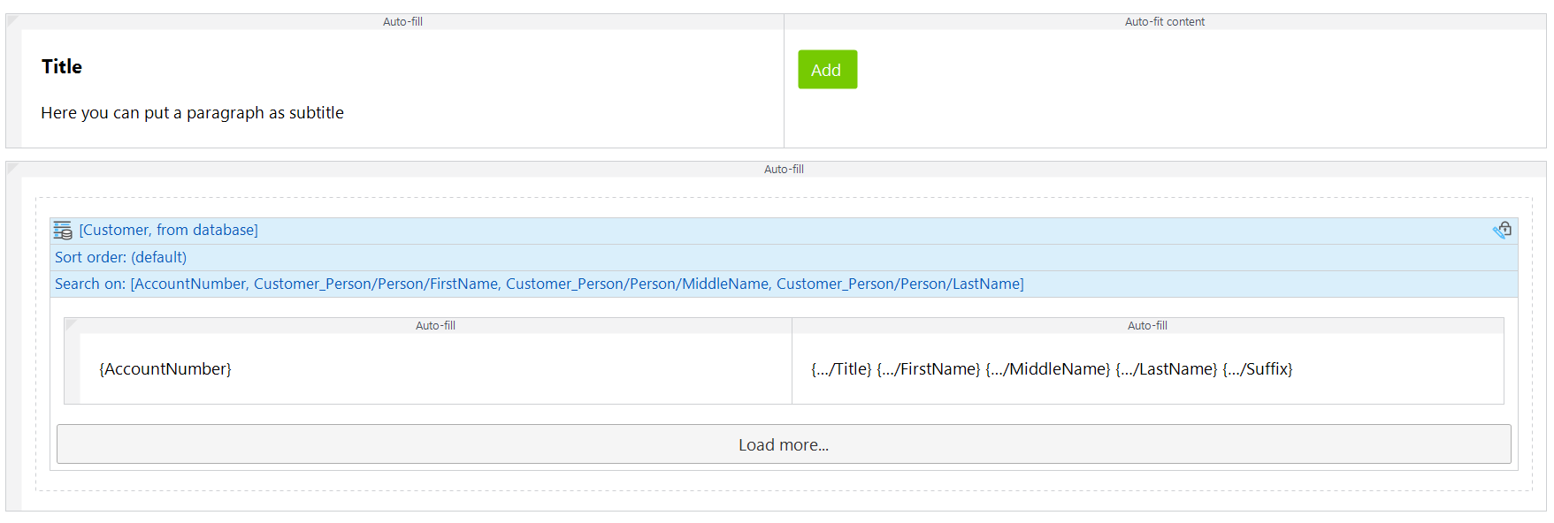The width and height of the screenshot is (1554, 523).
Task: Select the Auto-fill header of list view row
Action: click(784, 170)
